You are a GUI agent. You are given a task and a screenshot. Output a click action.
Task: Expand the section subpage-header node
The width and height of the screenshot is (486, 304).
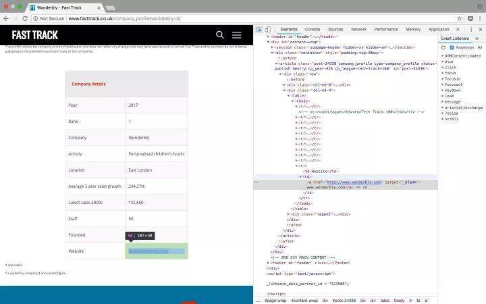[x=272, y=47]
